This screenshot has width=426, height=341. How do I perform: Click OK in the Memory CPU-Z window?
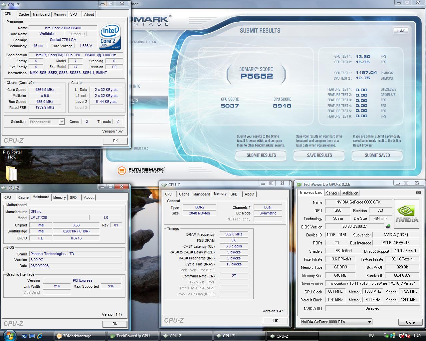coord(276,320)
